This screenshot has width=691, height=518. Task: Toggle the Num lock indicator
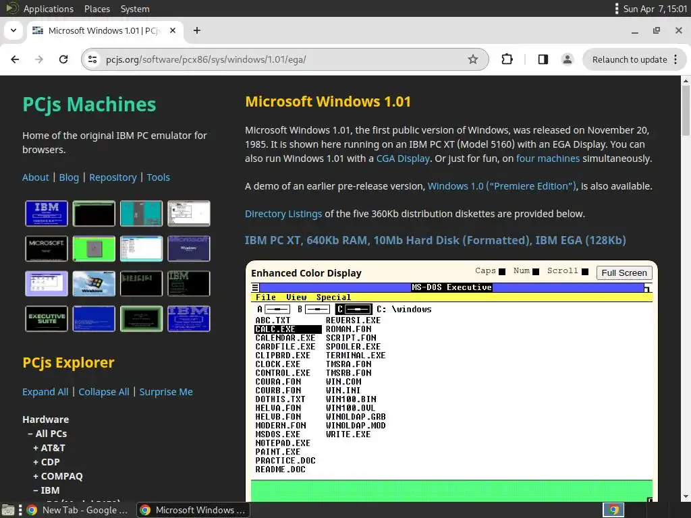pos(536,272)
